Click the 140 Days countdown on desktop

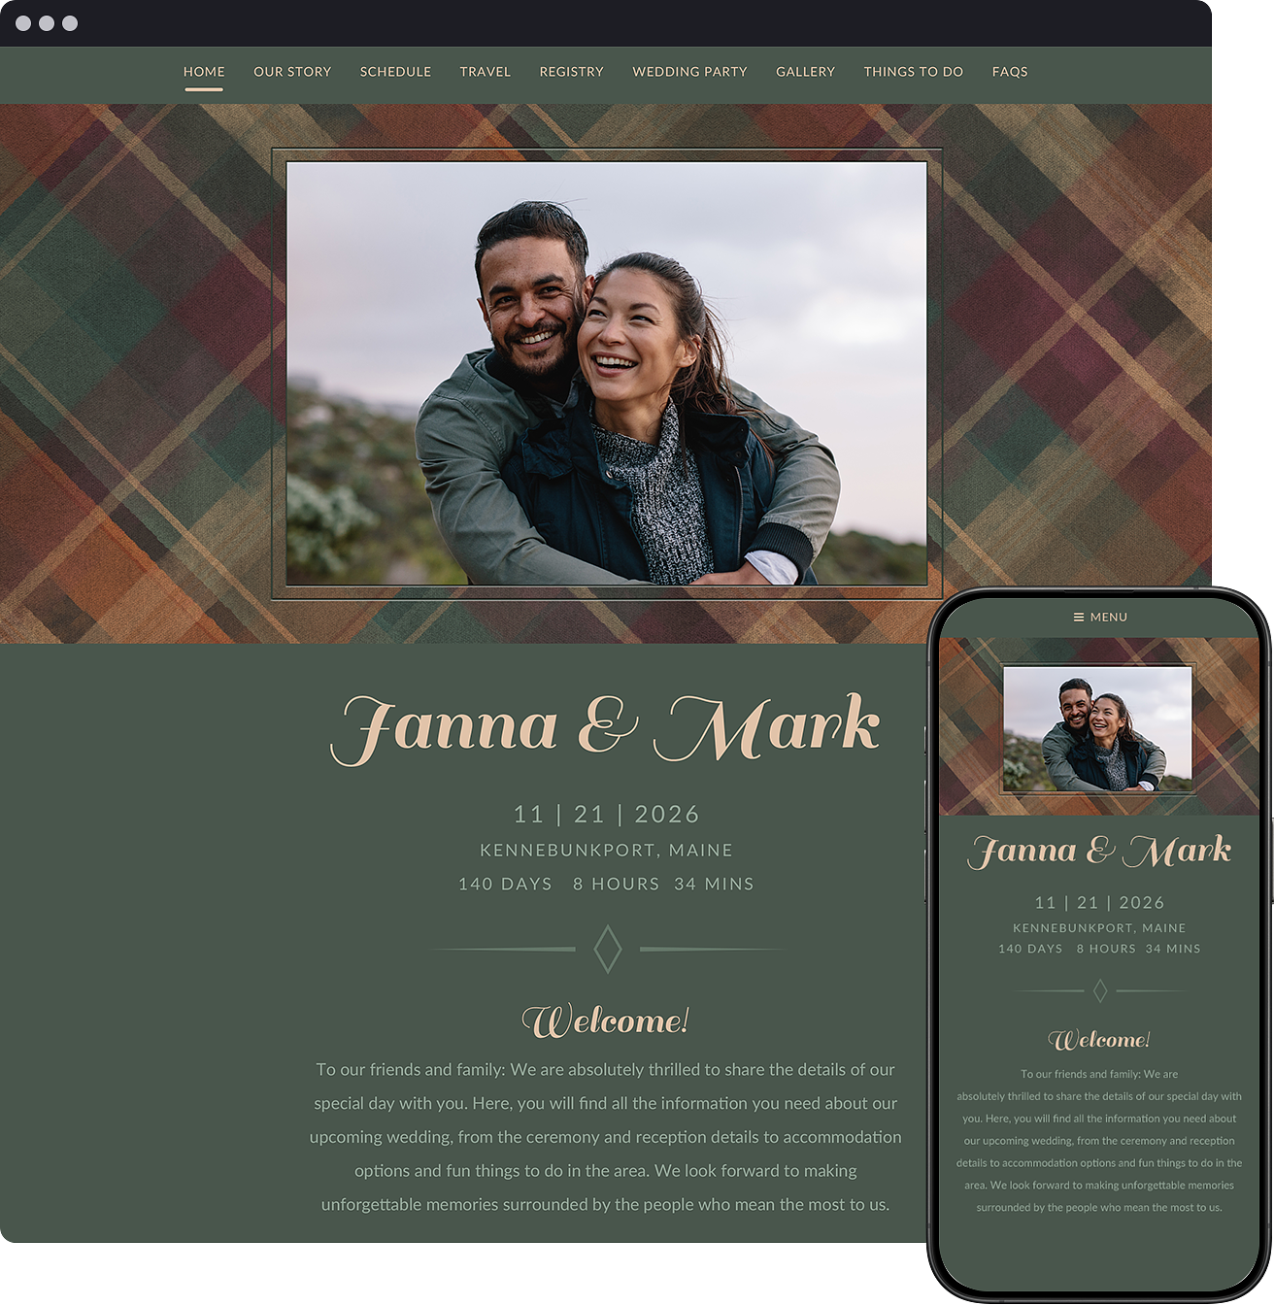505,885
